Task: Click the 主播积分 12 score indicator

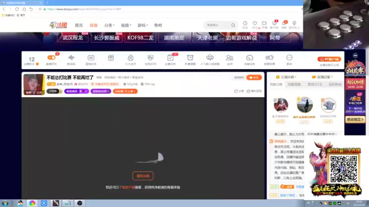Action: point(31,61)
